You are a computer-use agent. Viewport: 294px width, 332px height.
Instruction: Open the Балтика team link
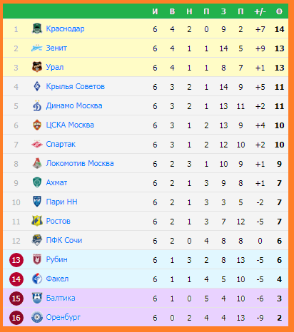pyautogui.click(x=61, y=298)
